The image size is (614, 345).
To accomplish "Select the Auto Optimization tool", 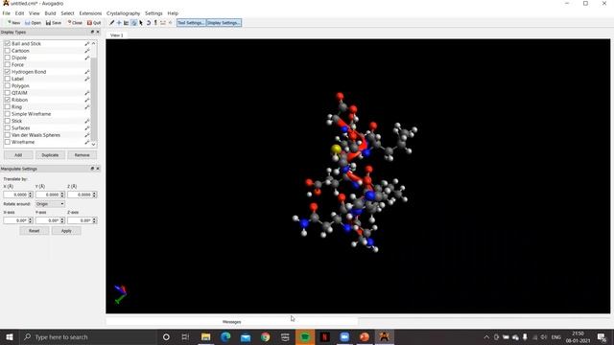I will coord(155,23).
